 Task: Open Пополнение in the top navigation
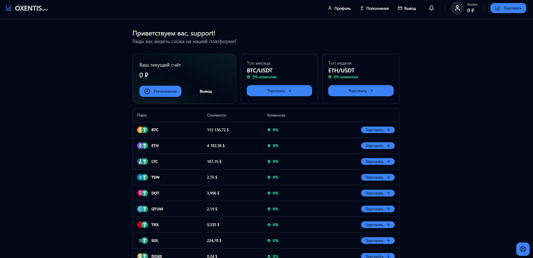click(x=374, y=8)
